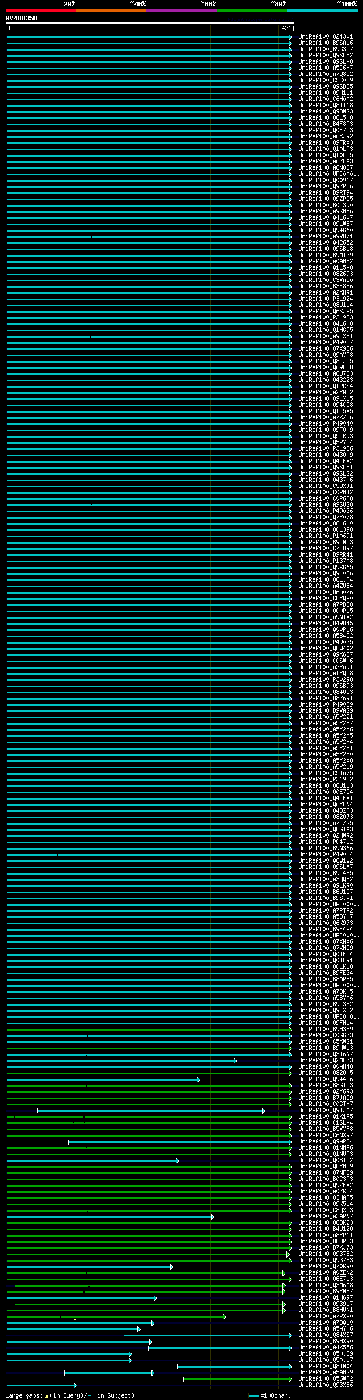Select the label UniRef100_Q8L5H0

326,117
